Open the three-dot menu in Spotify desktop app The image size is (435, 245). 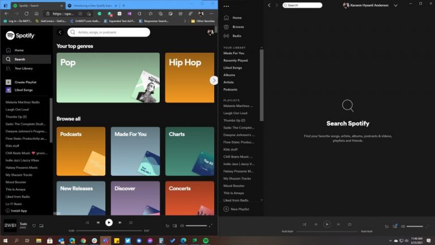coord(227,6)
